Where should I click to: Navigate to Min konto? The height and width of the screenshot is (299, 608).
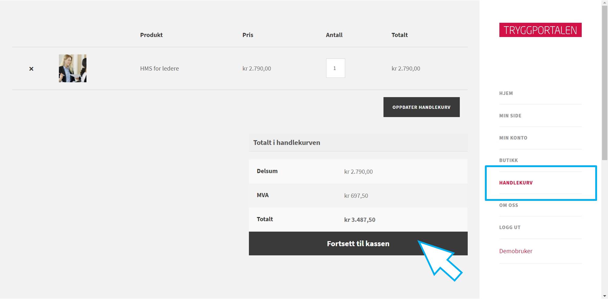pyautogui.click(x=513, y=138)
